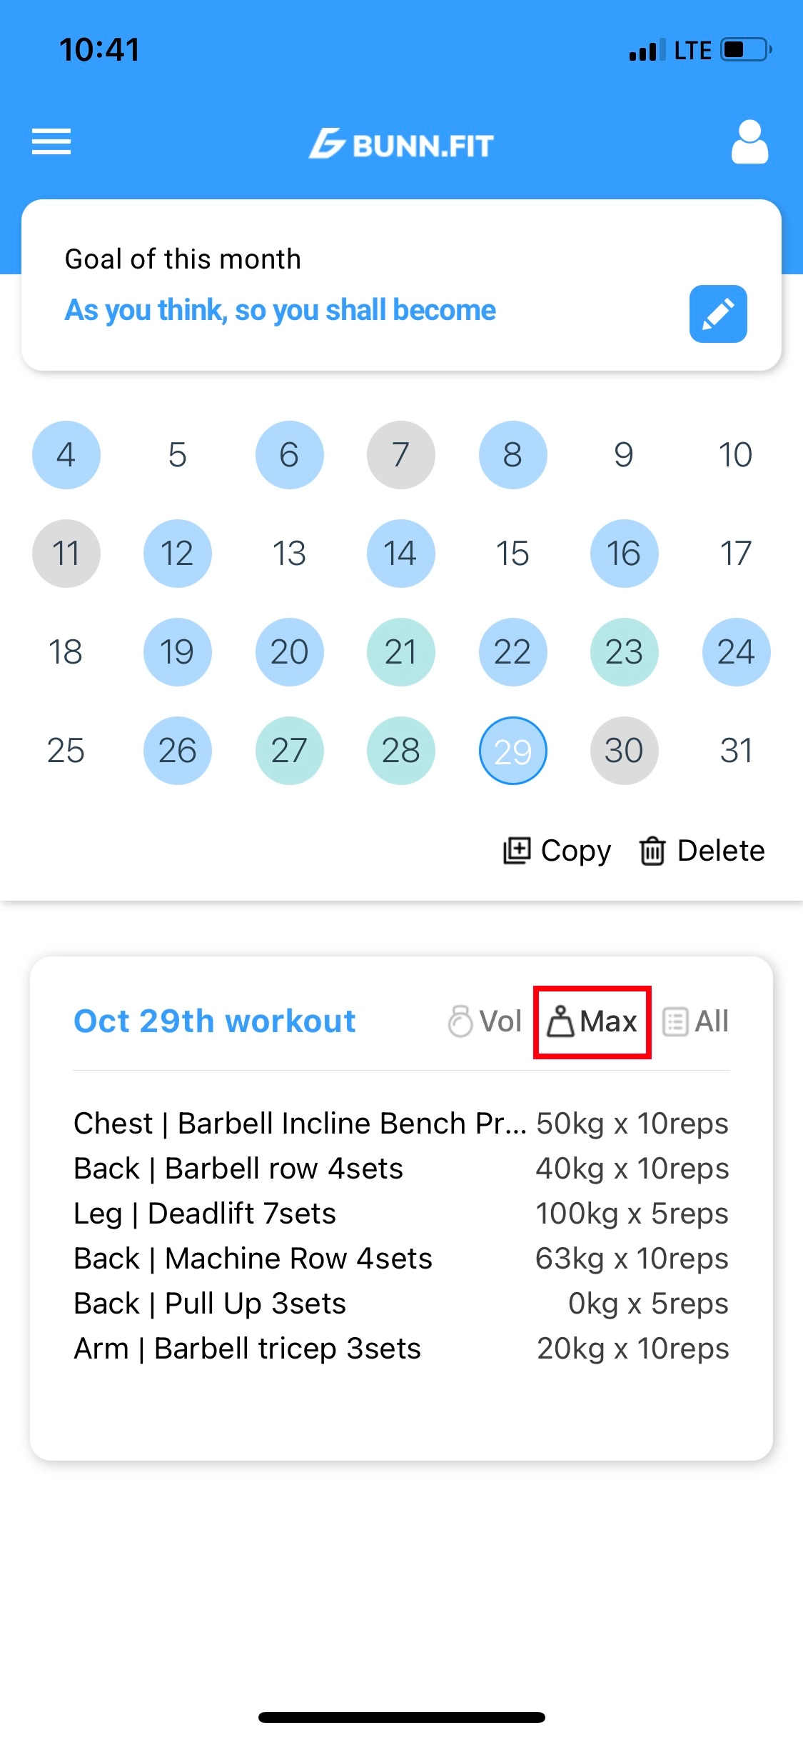Tap gray day 11 circle
This screenshot has width=803, height=1740.
pos(66,554)
